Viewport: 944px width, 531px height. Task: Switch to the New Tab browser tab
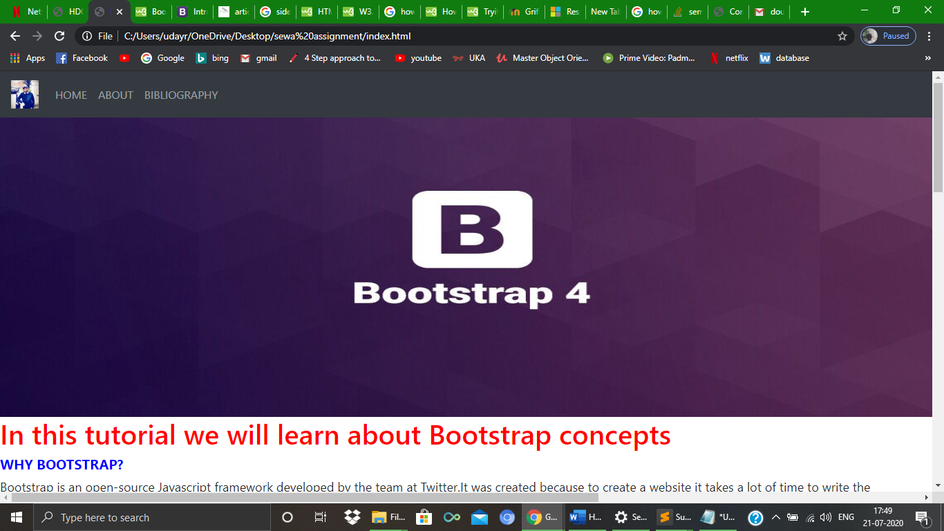coord(606,12)
